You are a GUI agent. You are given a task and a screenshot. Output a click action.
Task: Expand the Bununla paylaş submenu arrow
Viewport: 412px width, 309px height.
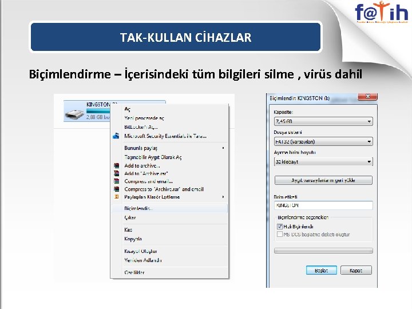223,148
